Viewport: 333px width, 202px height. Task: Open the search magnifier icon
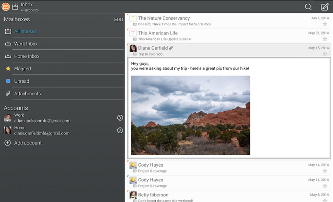(308, 7)
